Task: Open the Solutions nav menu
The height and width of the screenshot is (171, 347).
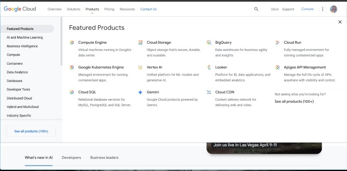Action: pyautogui.click(x=74, y=9)
